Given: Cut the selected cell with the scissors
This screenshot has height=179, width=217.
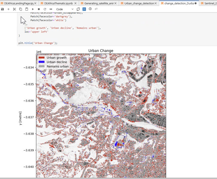Looking at the screenshot, I should tap(15, 9).
